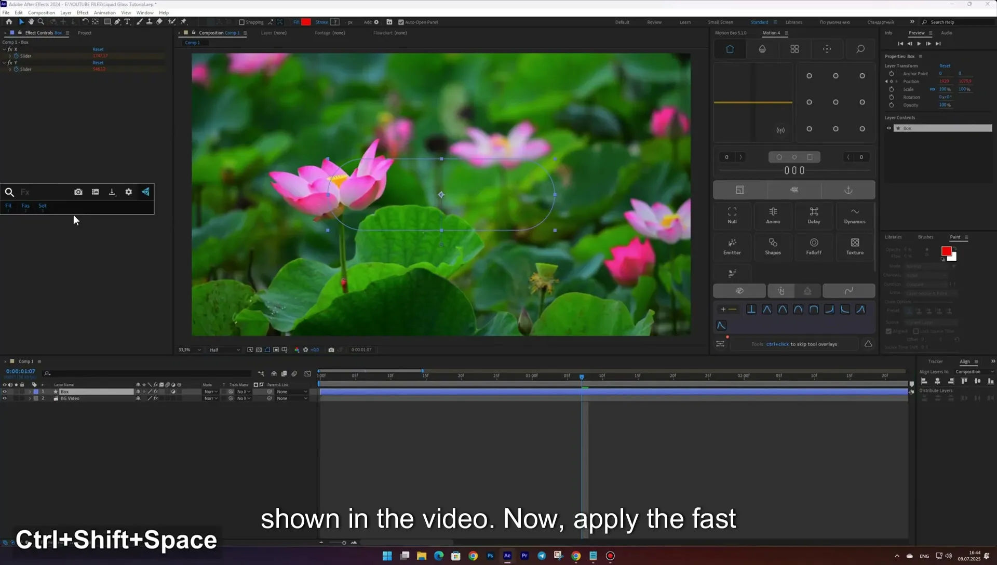The image size is (997, 565).
Task: Go to Home workspace icon
Action: click(9, 22)
